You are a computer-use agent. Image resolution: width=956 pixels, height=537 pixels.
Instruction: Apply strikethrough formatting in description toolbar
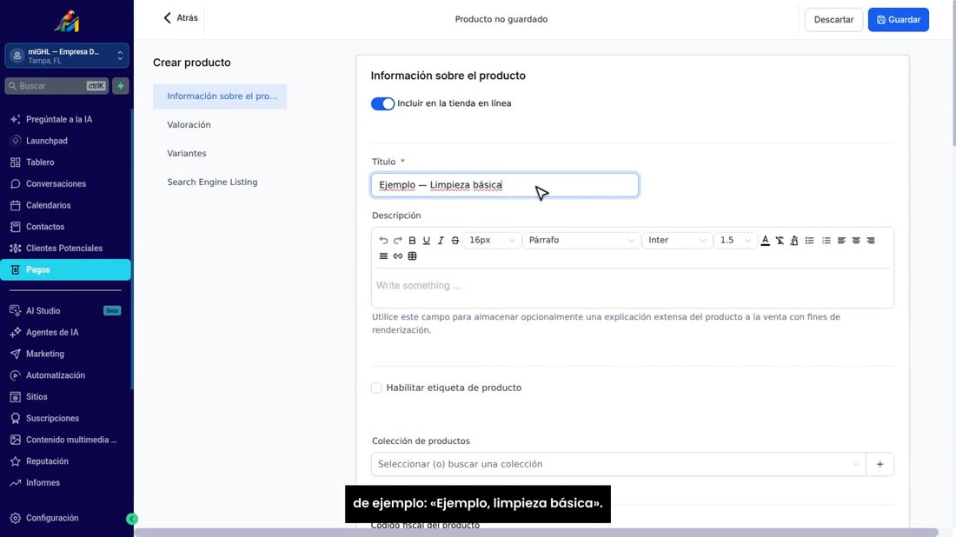pos(455,240)
